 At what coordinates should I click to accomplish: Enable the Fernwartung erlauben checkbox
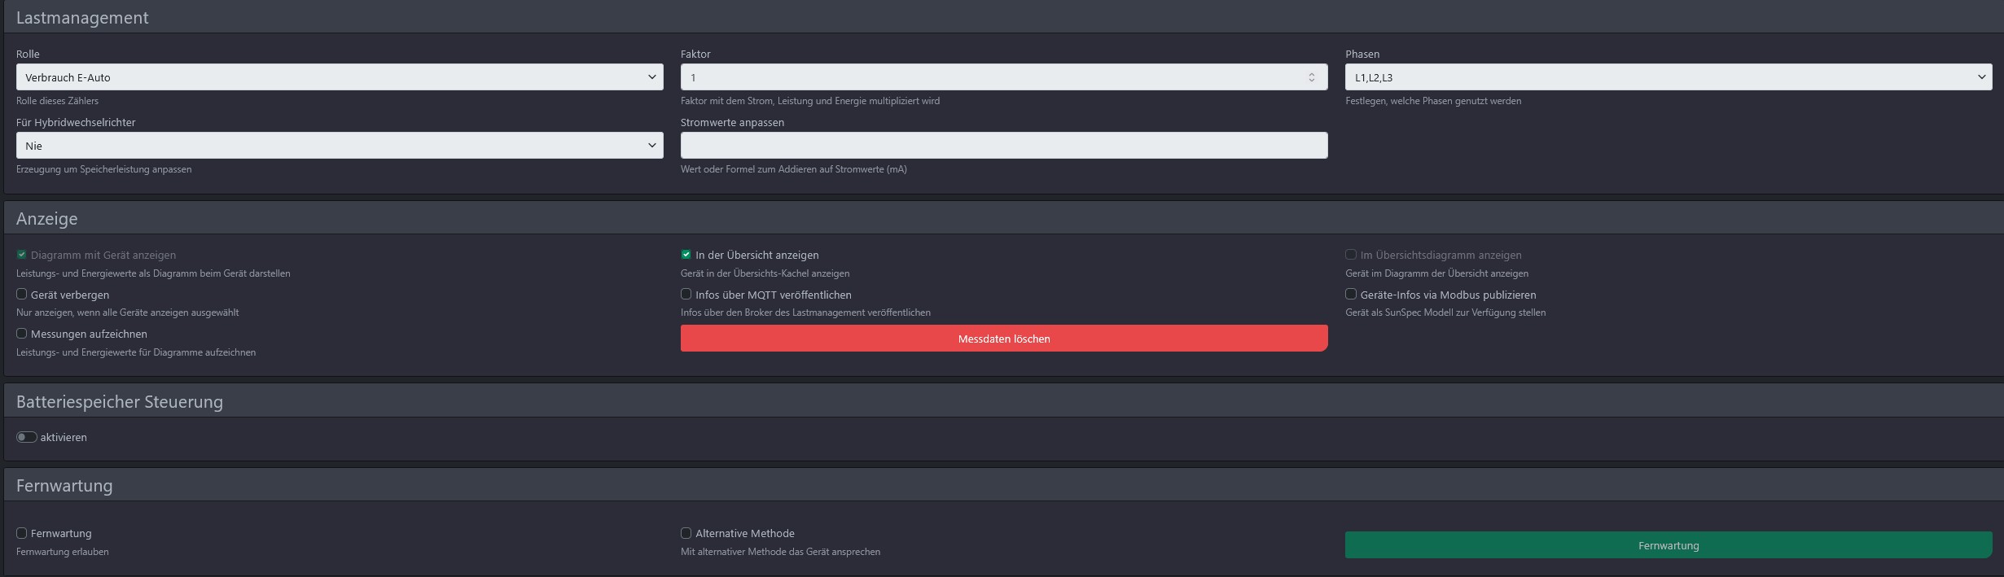(x=22, y=533)
